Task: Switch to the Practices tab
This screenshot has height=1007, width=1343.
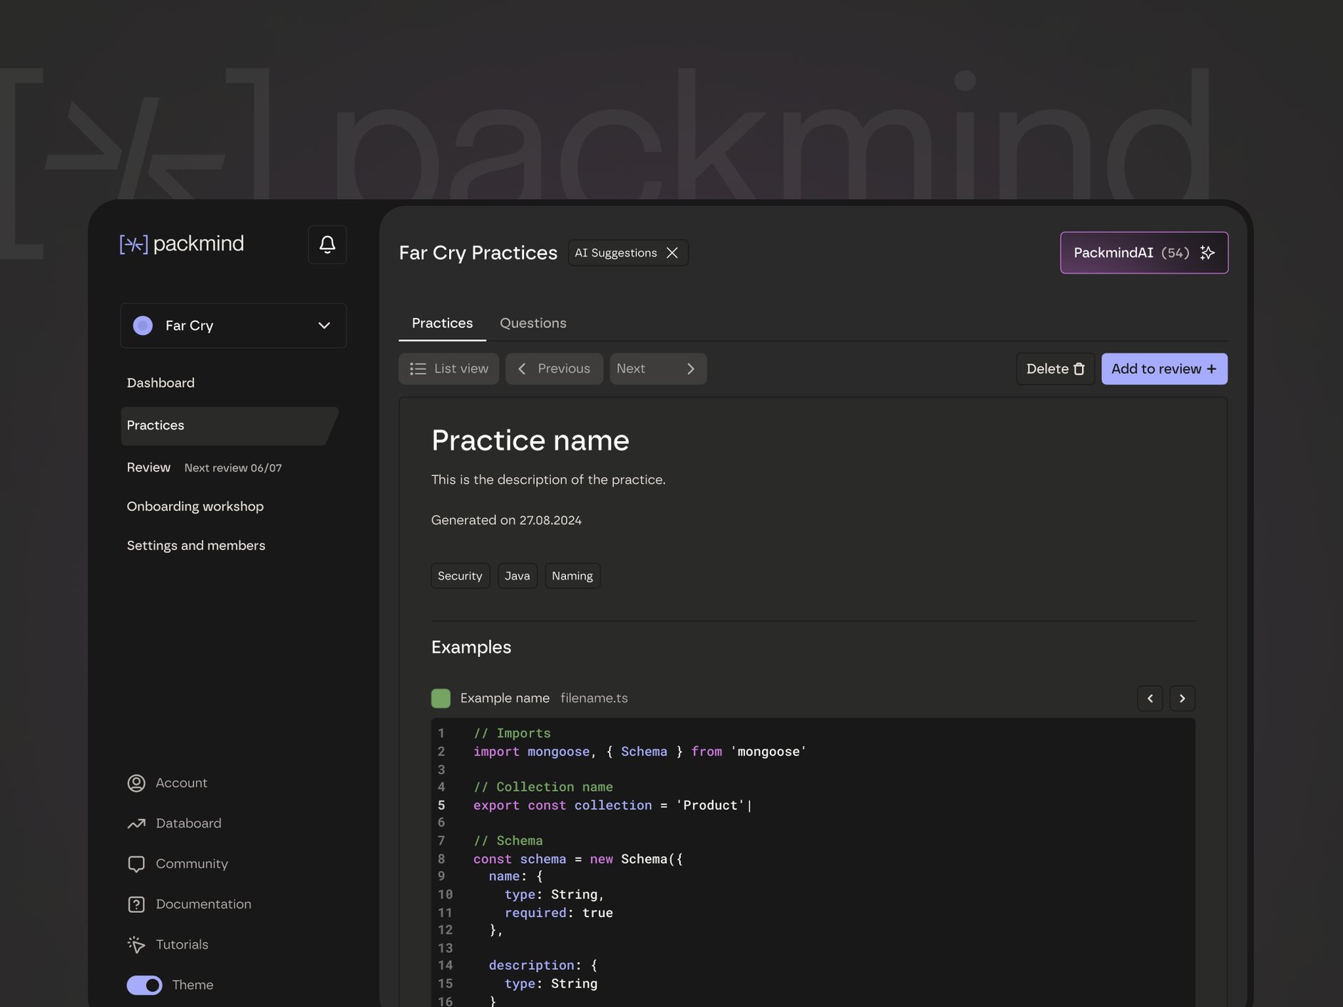Action: pos(442,324)
